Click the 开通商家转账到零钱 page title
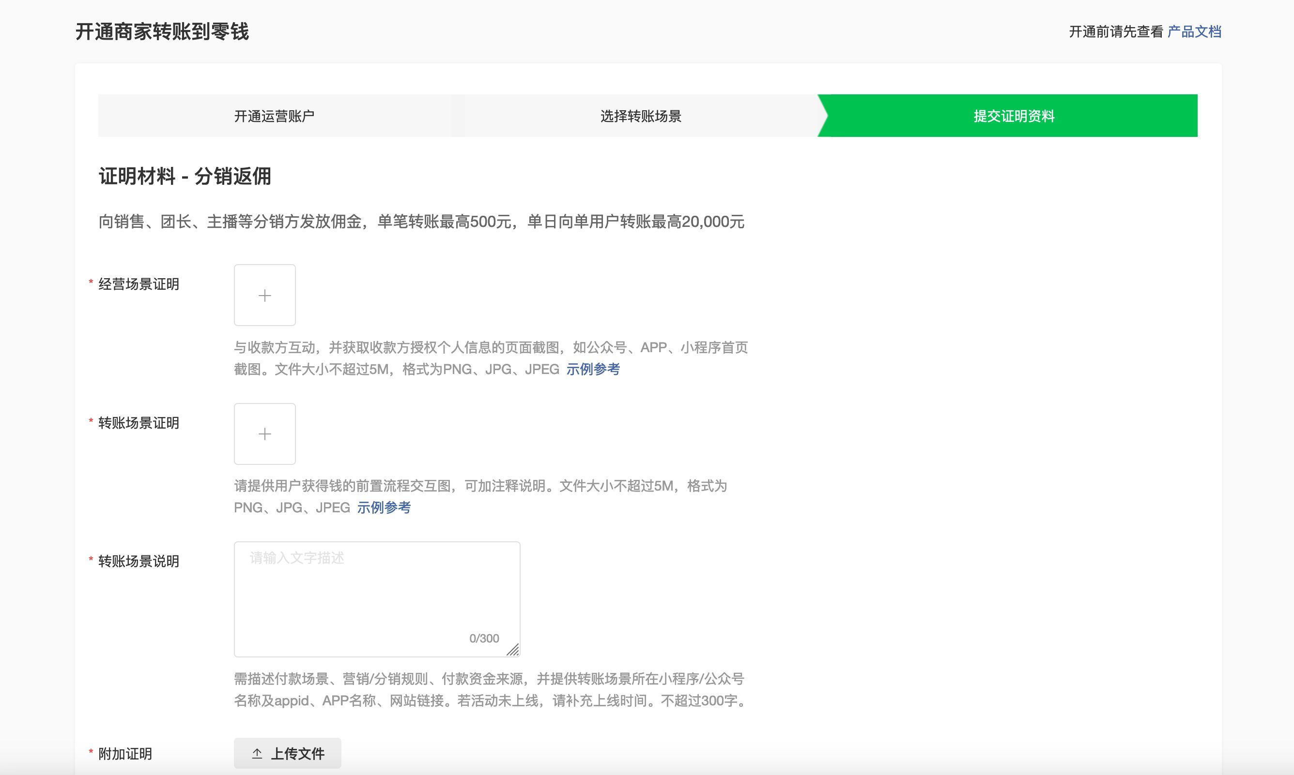The width and height of the screenshot is (1294, 775). click(162, 32)
